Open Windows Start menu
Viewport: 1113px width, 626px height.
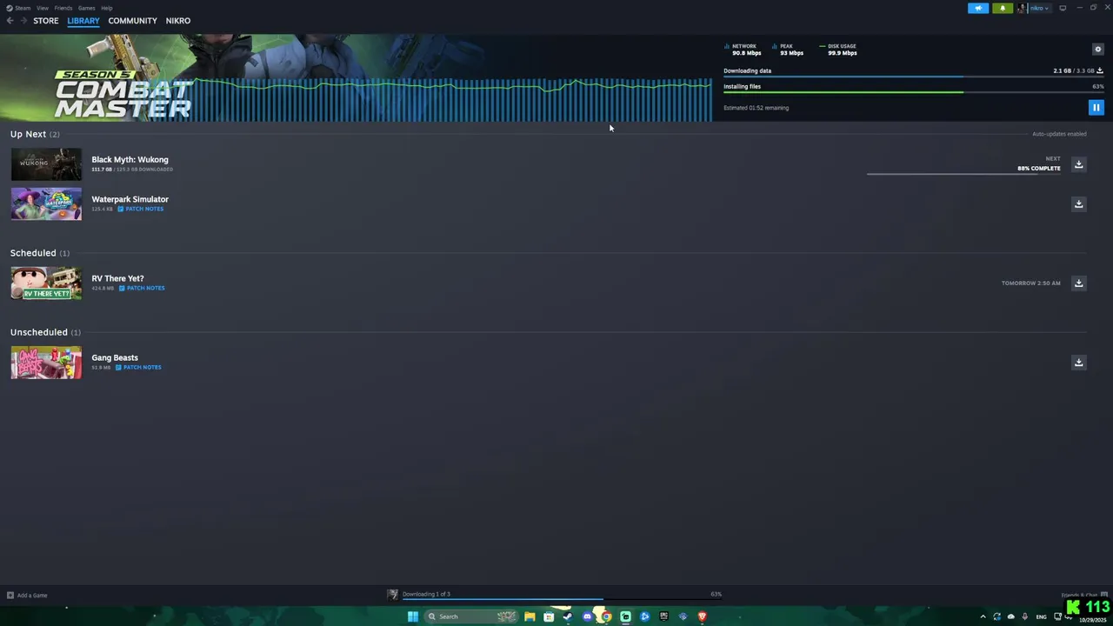413,616
